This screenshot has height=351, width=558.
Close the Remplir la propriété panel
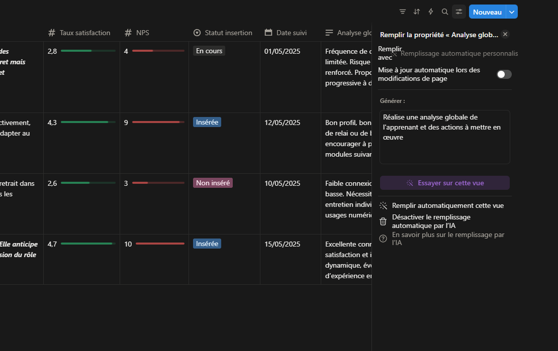[x=505, y=34]
